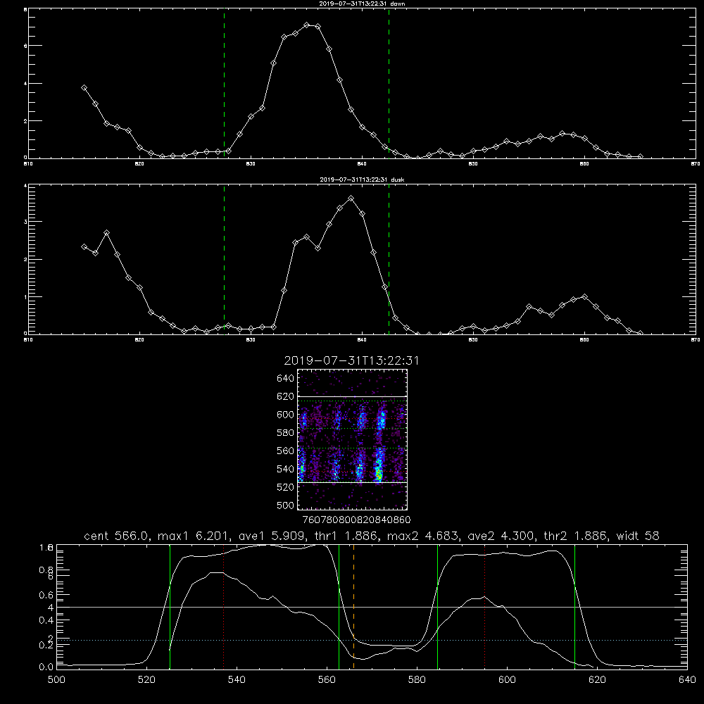Click the y-axis label 0.6 of the bottom plot
The width and height of the screenshot is (704, 704).
tap(46, 595)
